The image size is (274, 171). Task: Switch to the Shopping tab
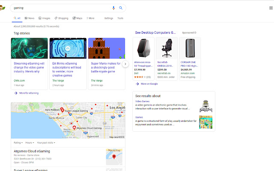pos(61,18)
